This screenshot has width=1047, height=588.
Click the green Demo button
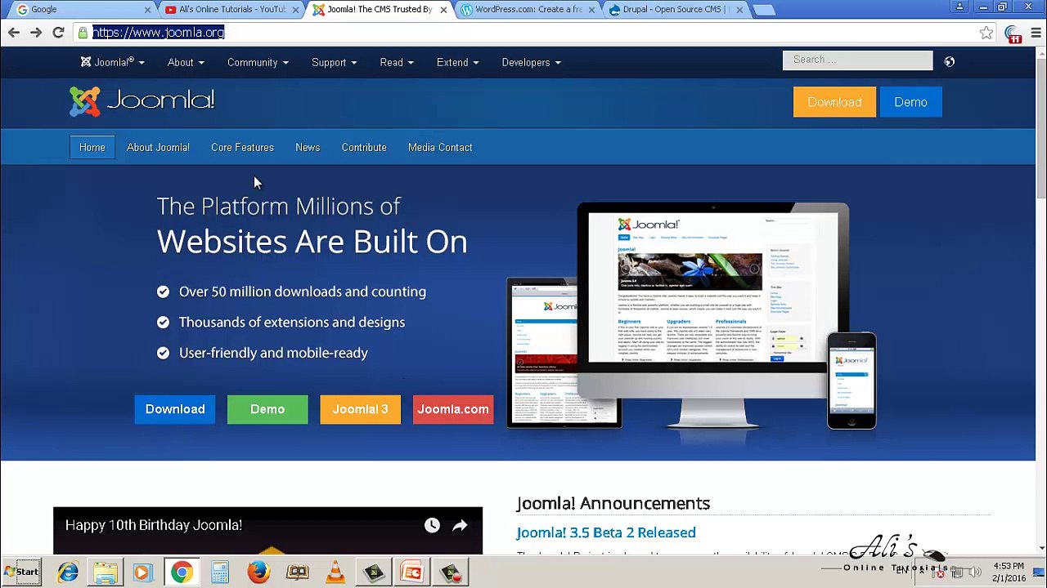point(267,409)
